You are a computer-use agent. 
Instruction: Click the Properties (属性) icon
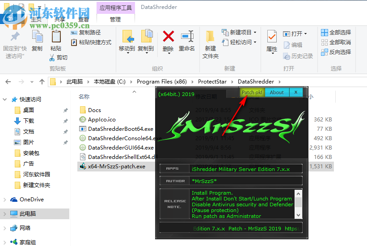(272, 37)
